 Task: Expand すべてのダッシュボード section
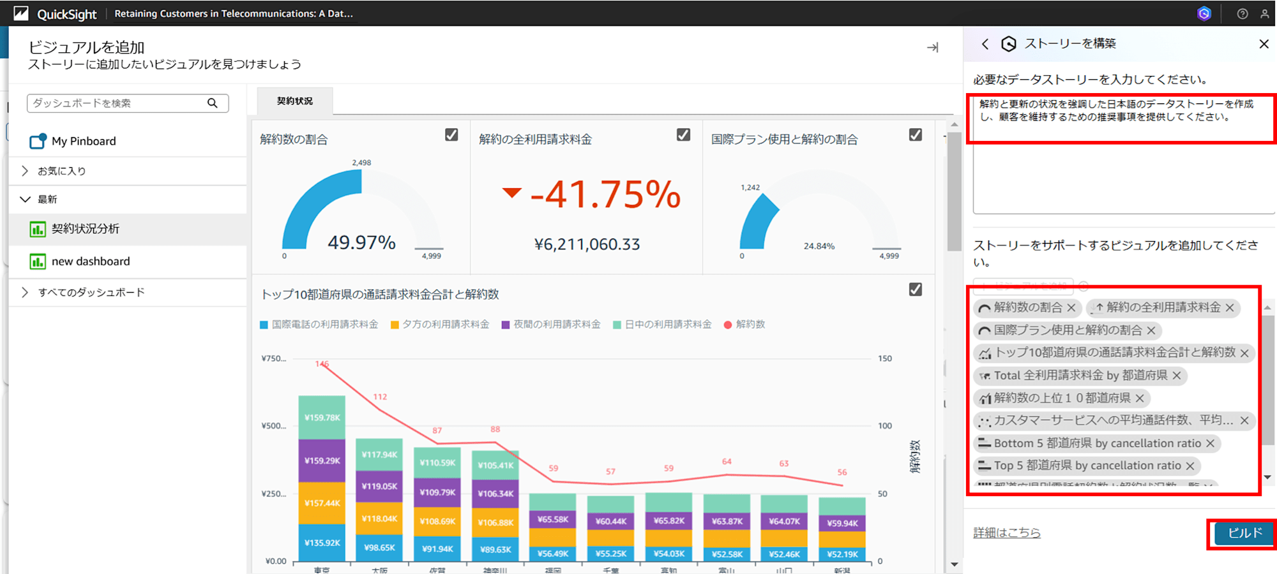[25, 292]
